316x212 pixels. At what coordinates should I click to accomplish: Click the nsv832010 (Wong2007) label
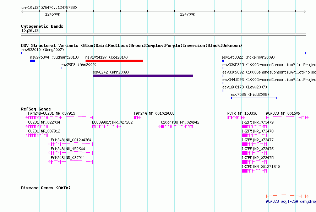point(43,50)
